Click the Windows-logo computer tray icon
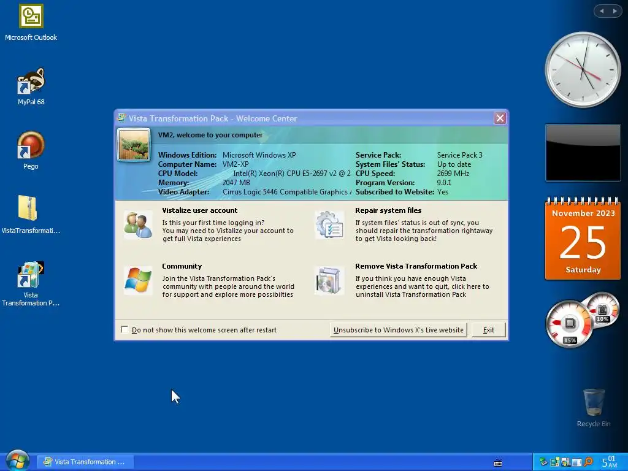628x471 pixels. [566, 462]
